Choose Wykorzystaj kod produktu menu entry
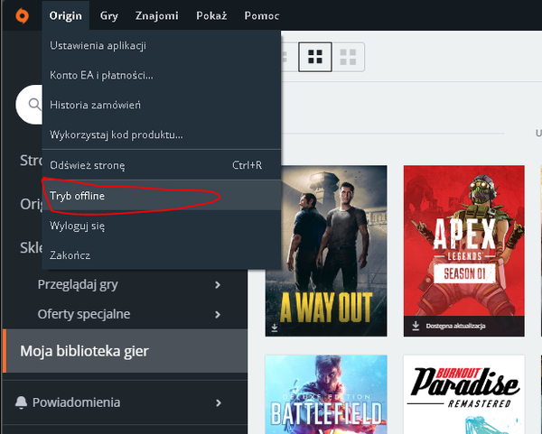542x434 pixels. click(x=117, y=134)
